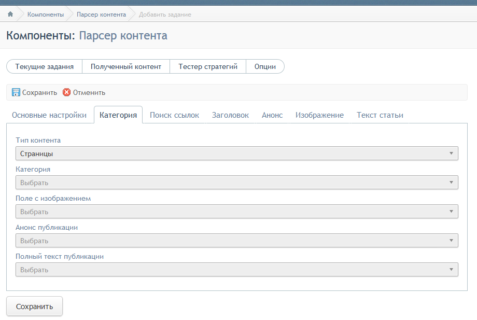Open the Полный текст публикации dropdown
Viewport: 477px width, 320px height.
[237, 270]
